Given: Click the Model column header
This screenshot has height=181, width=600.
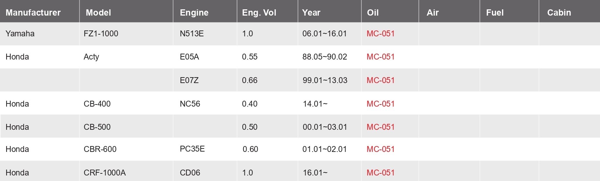Looking at the screenshot, I should [98, 12].
